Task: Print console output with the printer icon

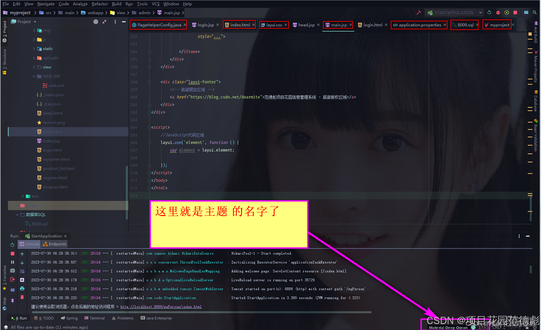Action: pyautogui.click(x=22, y=289)
